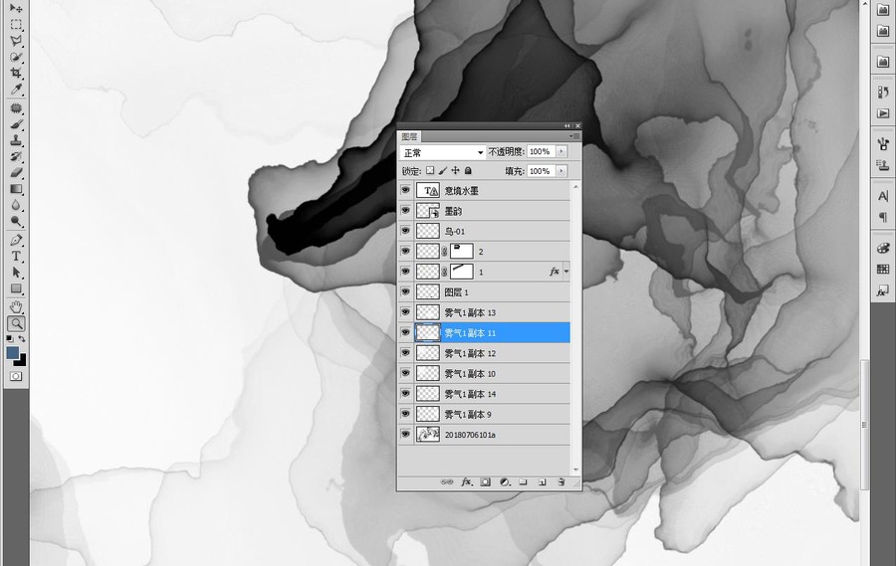Select the Brush tool
Viewport: 896px width, 566px height.
point(16,124)
